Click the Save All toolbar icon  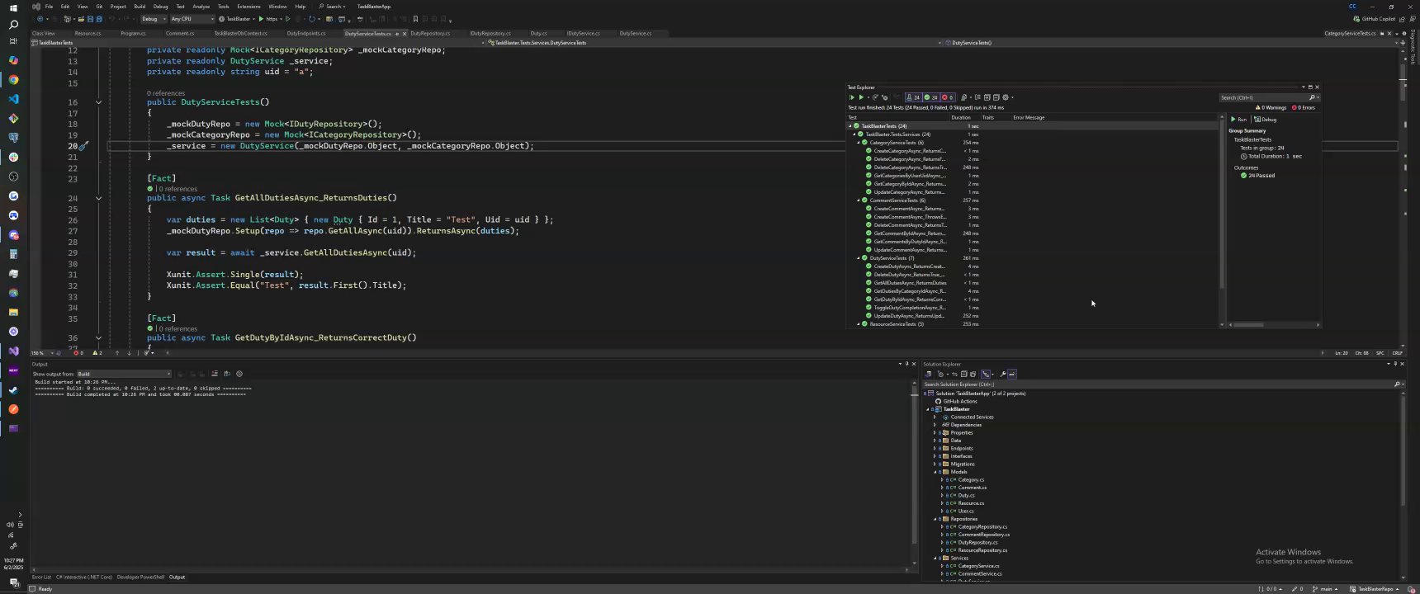coord(99,19)
